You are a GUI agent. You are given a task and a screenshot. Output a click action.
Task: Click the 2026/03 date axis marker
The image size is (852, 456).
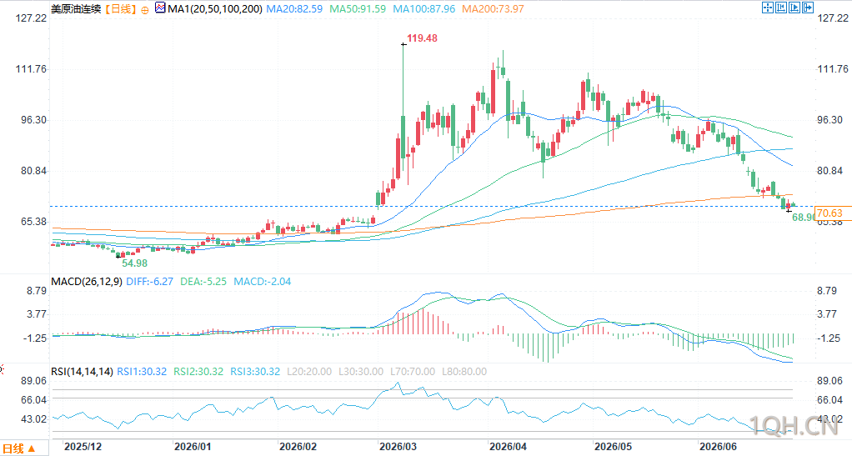398,447
